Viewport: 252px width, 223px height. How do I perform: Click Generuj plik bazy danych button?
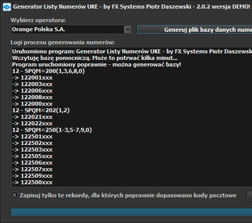195,30
